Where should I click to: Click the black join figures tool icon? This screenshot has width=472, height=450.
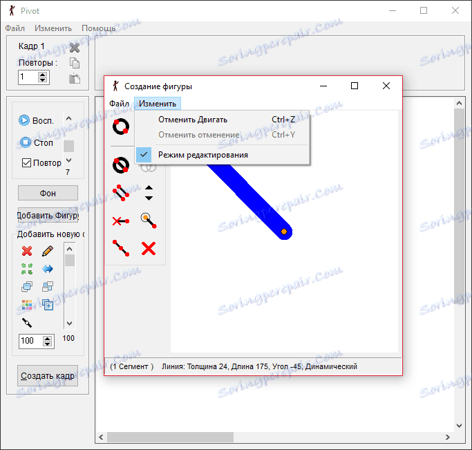pyautogui.click(x=27, y=323)
